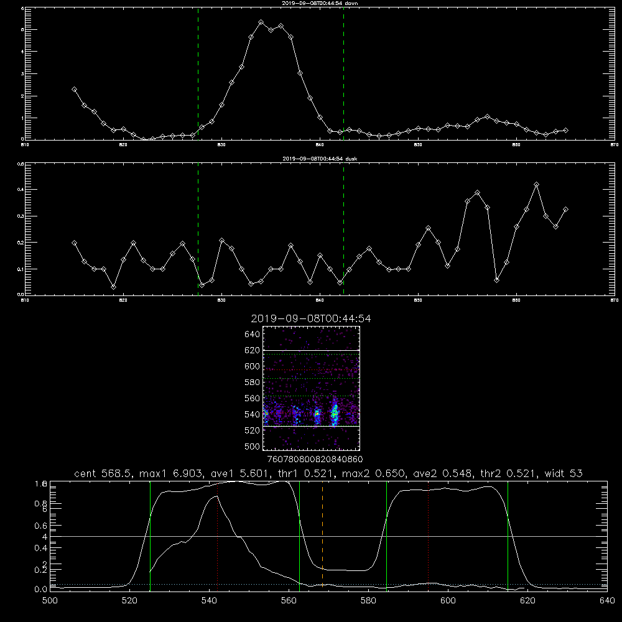Click the '500' y-axis label beside spectrogram
This screenshot has width=622, height=622.
pos(253,447)
